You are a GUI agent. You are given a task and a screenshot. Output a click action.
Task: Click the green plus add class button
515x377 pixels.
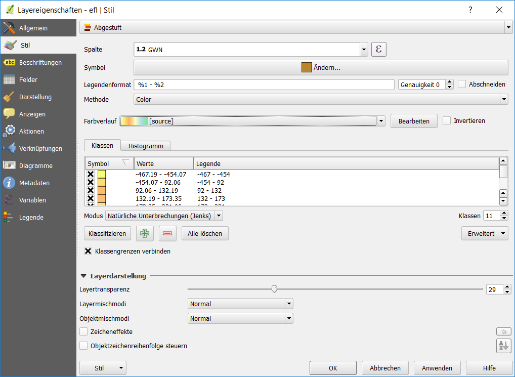[x=146, y=233]
